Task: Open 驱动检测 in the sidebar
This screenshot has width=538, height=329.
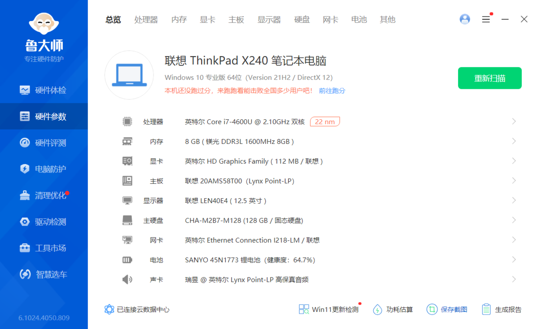Action: click(x=44, y=222)
